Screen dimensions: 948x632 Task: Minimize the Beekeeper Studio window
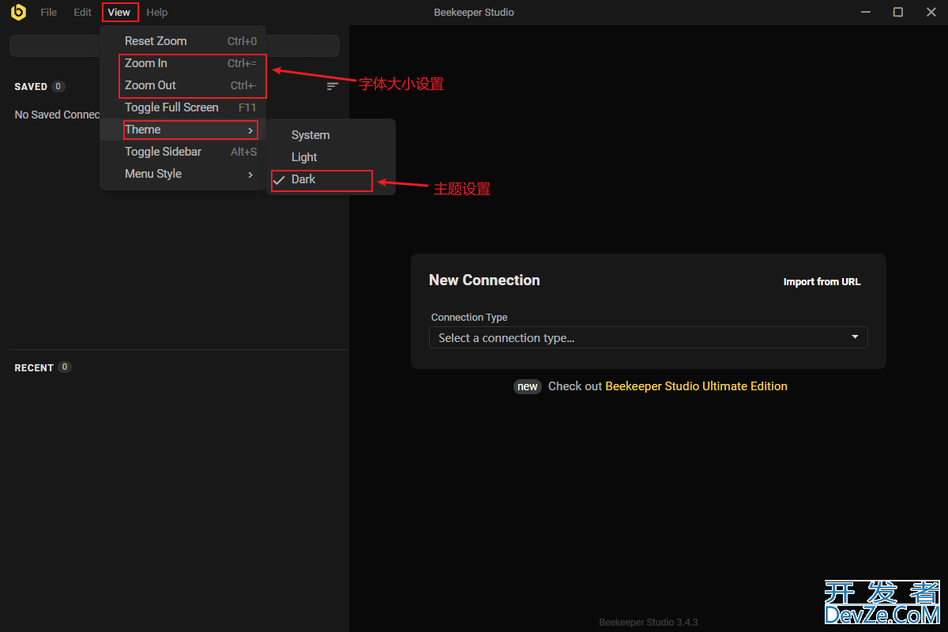866,12
